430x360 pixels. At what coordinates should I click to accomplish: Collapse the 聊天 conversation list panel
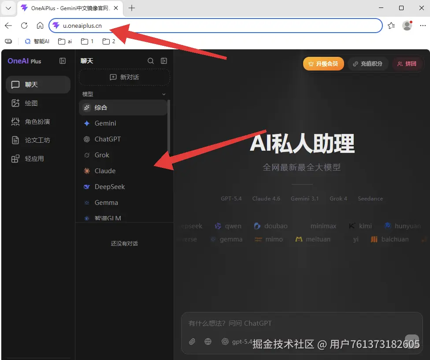163,61
